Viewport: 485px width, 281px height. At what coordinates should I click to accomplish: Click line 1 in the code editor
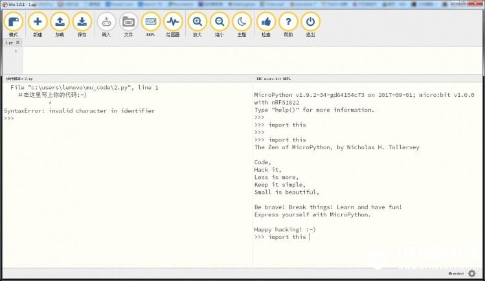point(252,51)
